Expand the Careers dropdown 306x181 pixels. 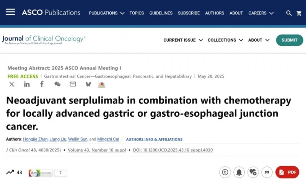pyautogui.click(x=261, y=13)
